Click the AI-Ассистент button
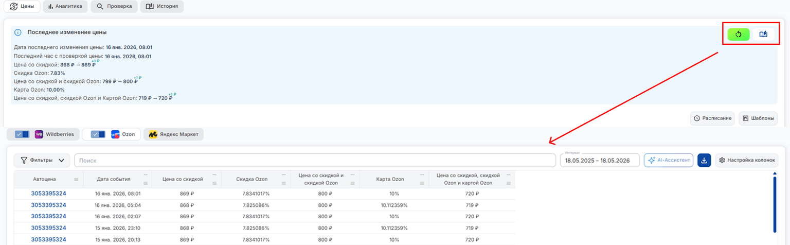 669,160
